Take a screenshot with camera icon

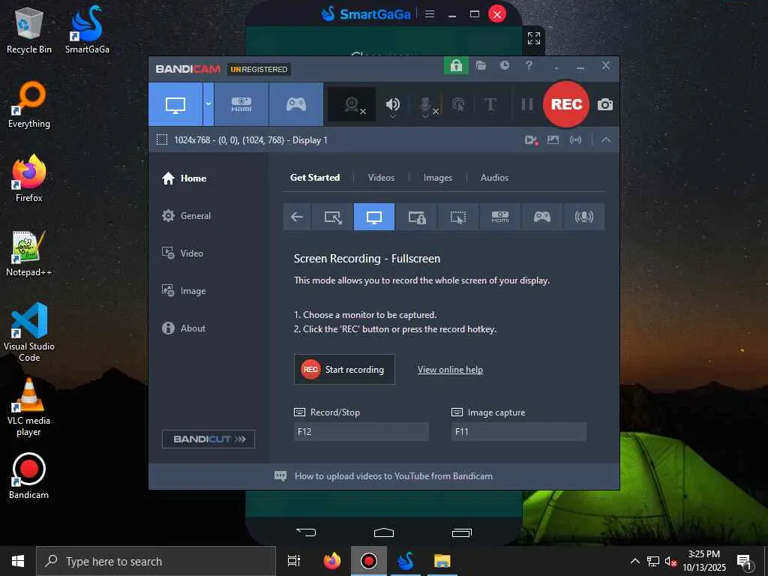605,104
